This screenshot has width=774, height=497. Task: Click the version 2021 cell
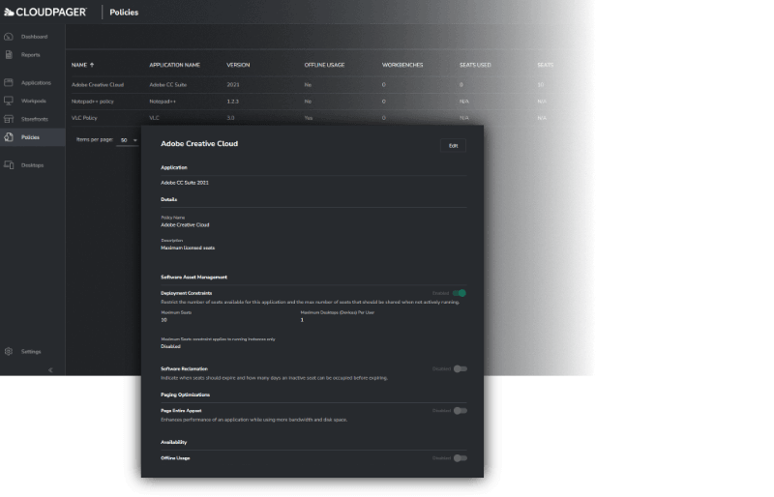233,84
